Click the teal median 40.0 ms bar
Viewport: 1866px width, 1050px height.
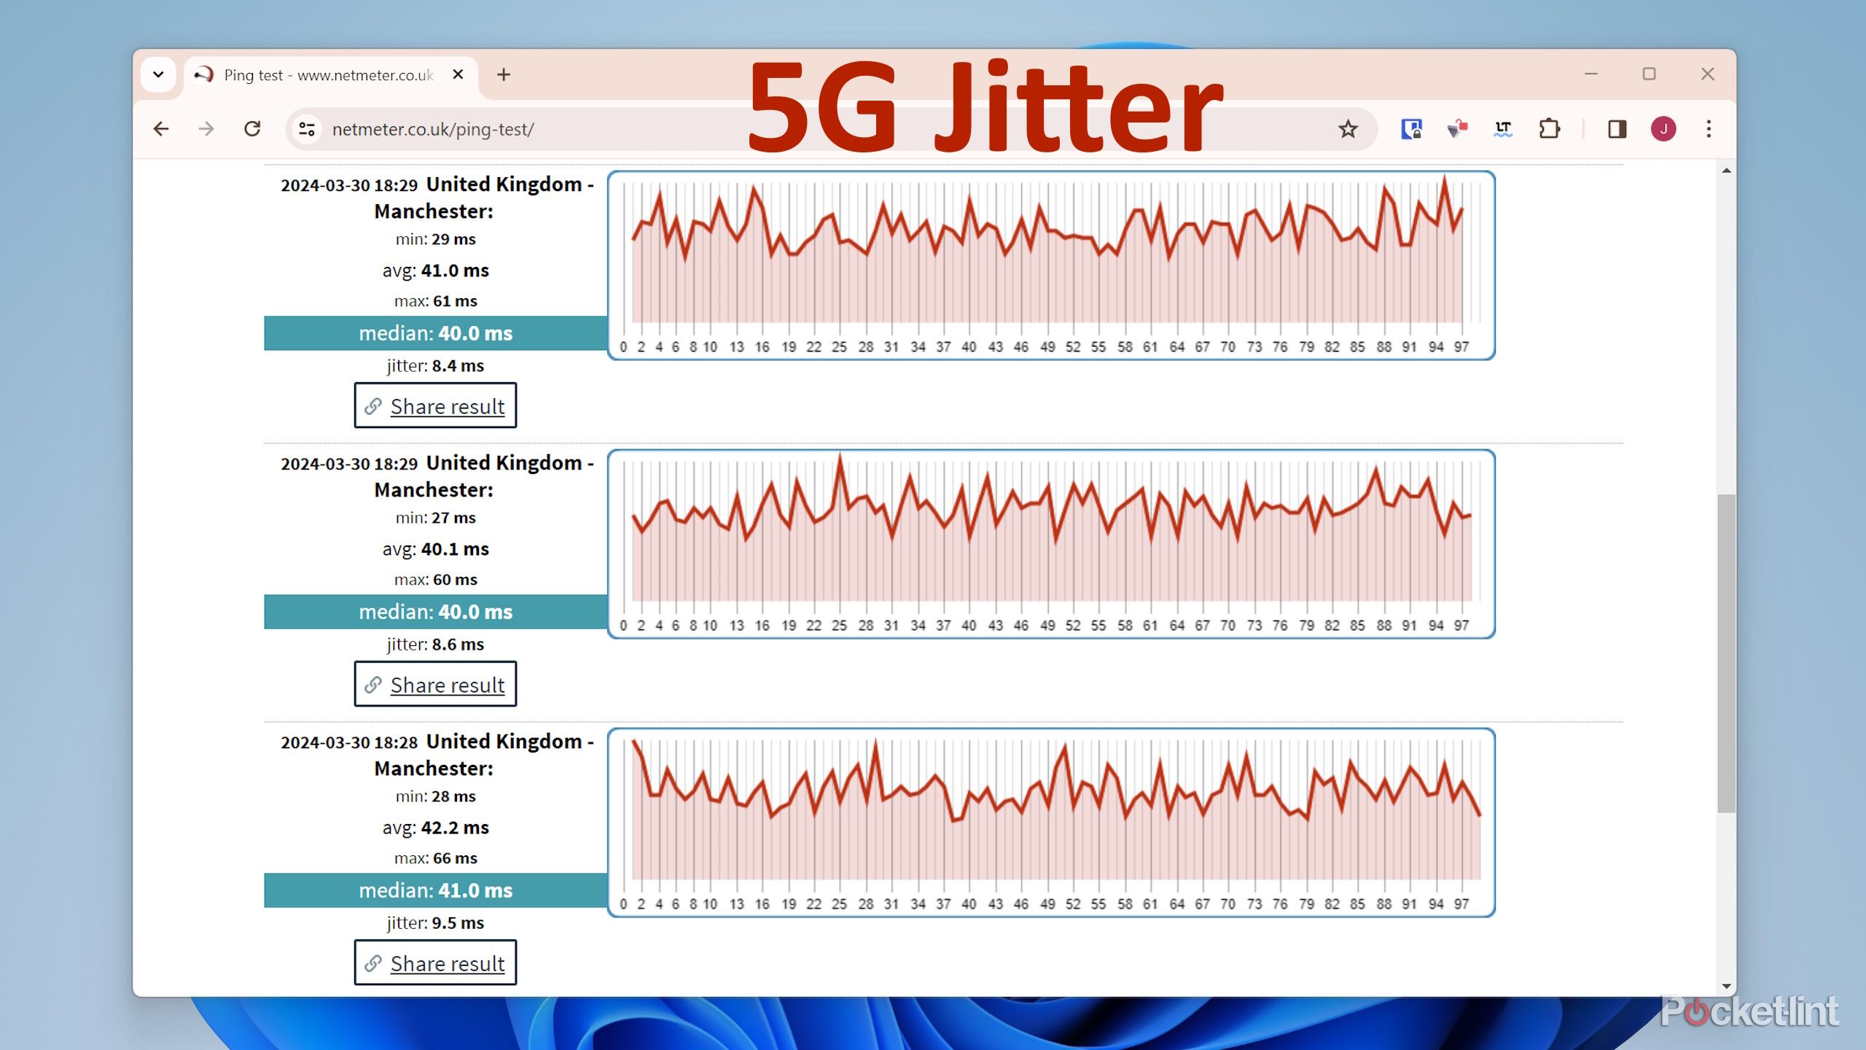[435, 333]
